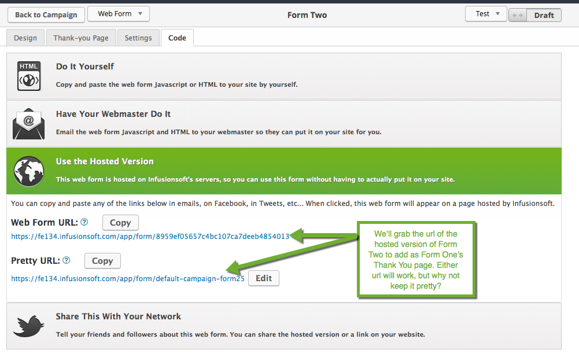This screenshot has height=361, width=579.
Task: Expand the Do It Yourself section
Action: (284, 76)
